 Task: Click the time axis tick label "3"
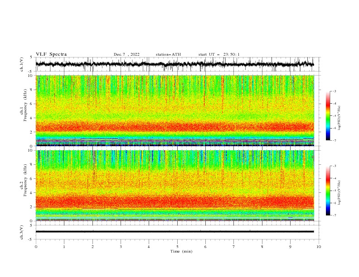click(x=121, y=247)
